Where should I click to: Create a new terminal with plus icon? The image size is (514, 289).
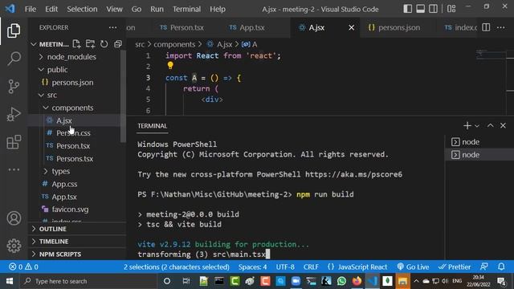[x=467, y=125]
